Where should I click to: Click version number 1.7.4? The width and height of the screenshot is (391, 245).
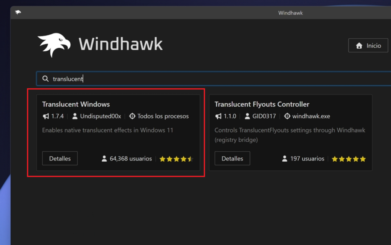[57, 116]
